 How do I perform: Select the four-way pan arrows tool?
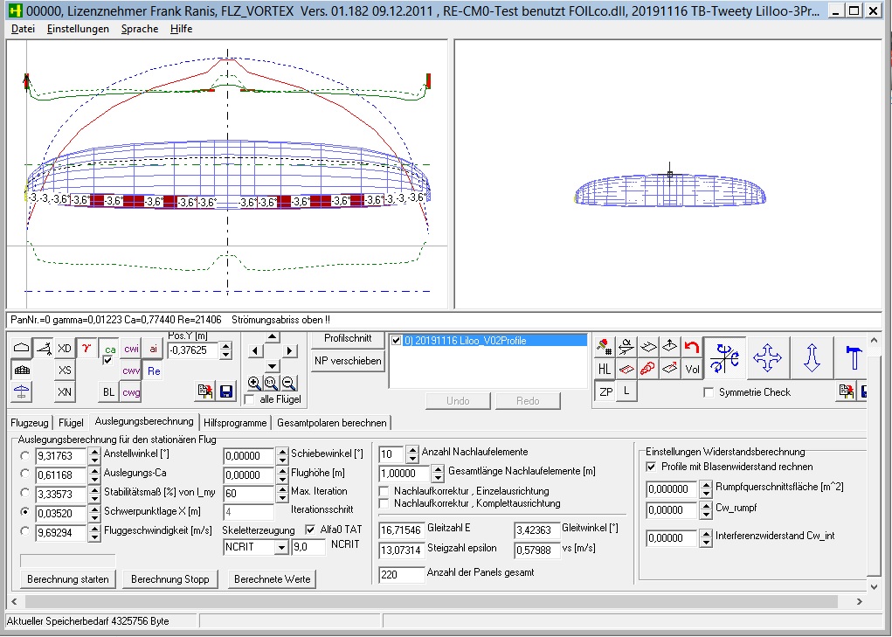pos(767,357)
